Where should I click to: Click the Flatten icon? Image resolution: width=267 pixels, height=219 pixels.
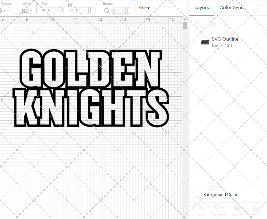pyautogui.click(x=255, y=208)
